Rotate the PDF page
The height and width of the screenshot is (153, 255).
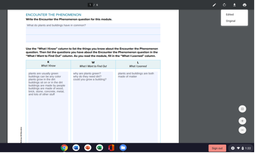click(x=224, y=5)
